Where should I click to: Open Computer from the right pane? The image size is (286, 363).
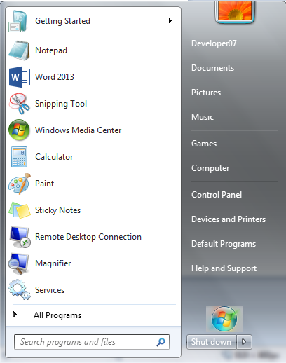click(x=210, y=168)
